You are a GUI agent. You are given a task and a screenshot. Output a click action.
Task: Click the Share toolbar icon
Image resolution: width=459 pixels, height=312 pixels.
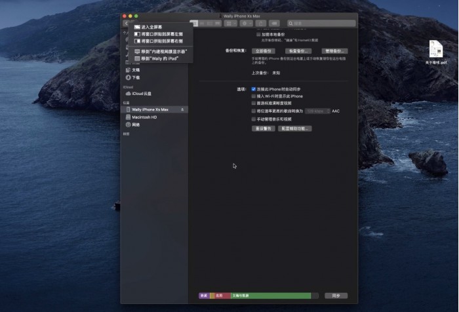260,24
